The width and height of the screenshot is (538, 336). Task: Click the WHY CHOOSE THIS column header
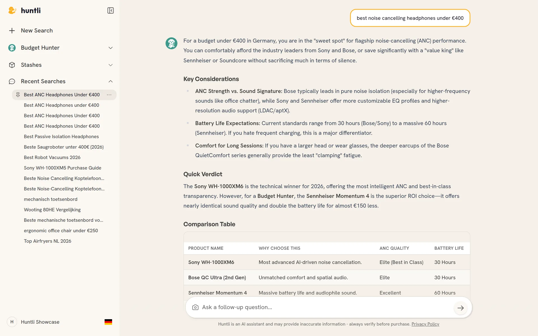pos(279,248)
